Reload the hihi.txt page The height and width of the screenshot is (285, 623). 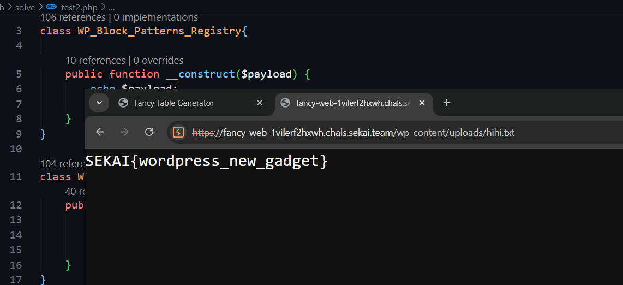(x=149, y=132)
